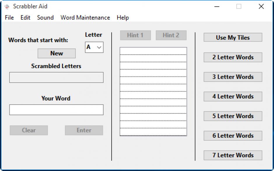The width and height of the screenshot is (274, 171).
Task: Open the Sound menu
Action: pyautogui.click(x=45, y=18)
